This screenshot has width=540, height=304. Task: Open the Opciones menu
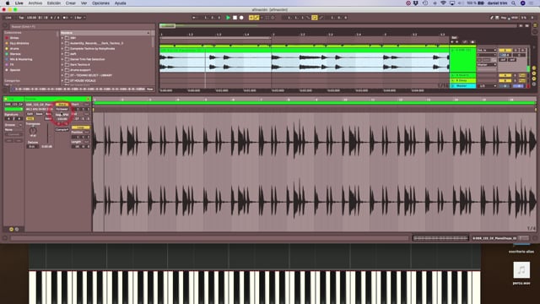(100, 3)
